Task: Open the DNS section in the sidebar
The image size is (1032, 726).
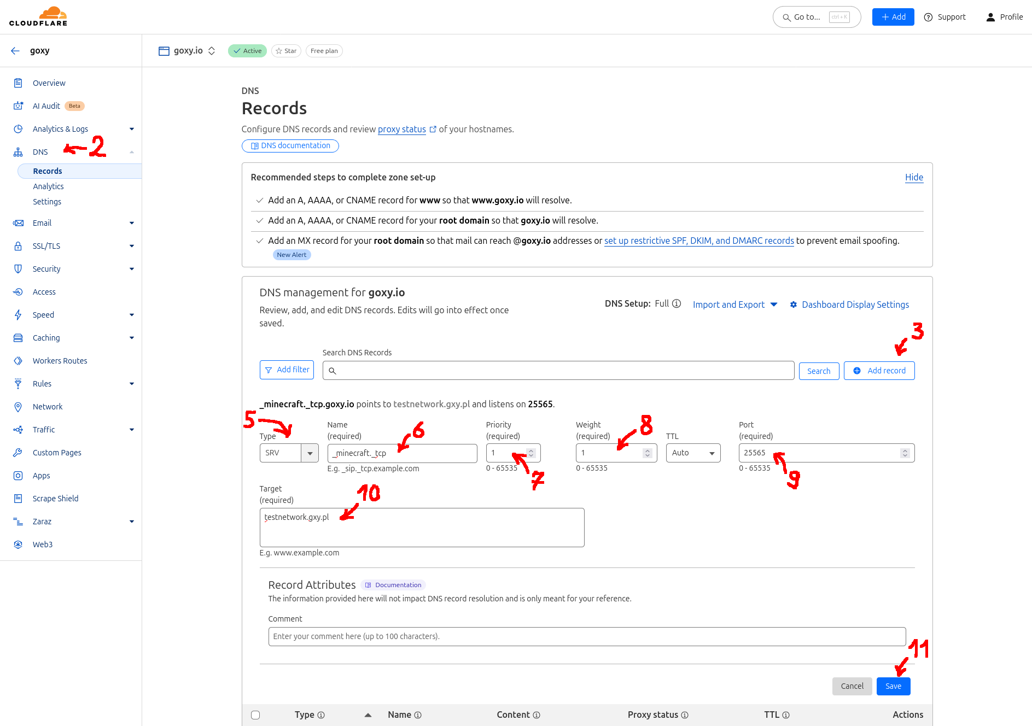Action: (x=40, y=151)
